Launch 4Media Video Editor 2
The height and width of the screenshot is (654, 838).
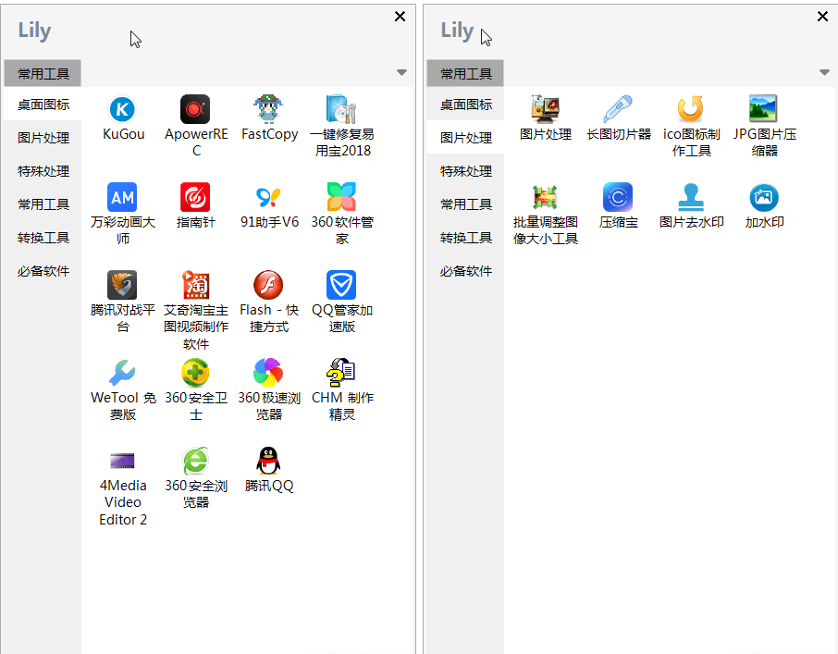click(x=122, y=461)
